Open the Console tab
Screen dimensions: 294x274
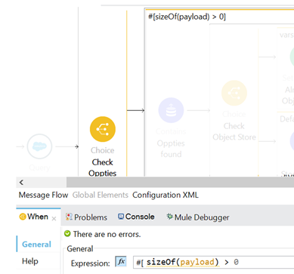click(136, 217)
